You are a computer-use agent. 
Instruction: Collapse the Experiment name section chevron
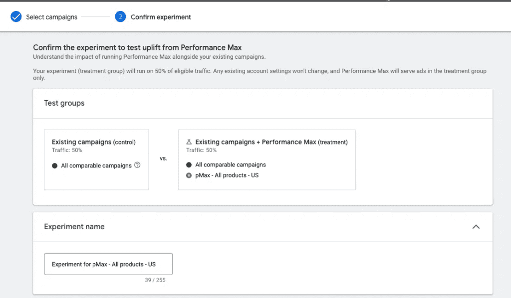[x=476, y=227]
